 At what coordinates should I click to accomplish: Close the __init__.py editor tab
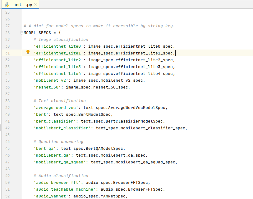36,5
